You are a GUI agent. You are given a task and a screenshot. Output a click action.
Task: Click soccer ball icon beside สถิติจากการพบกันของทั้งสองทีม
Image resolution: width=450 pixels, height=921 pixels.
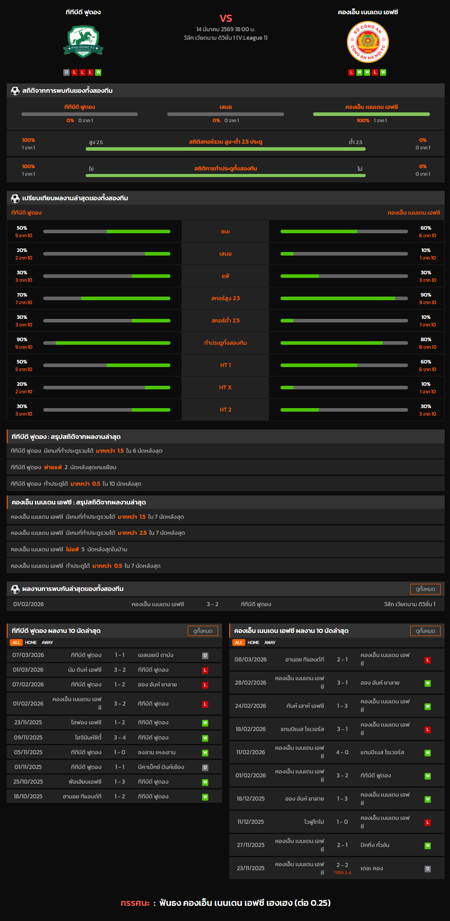pos(15,91)
